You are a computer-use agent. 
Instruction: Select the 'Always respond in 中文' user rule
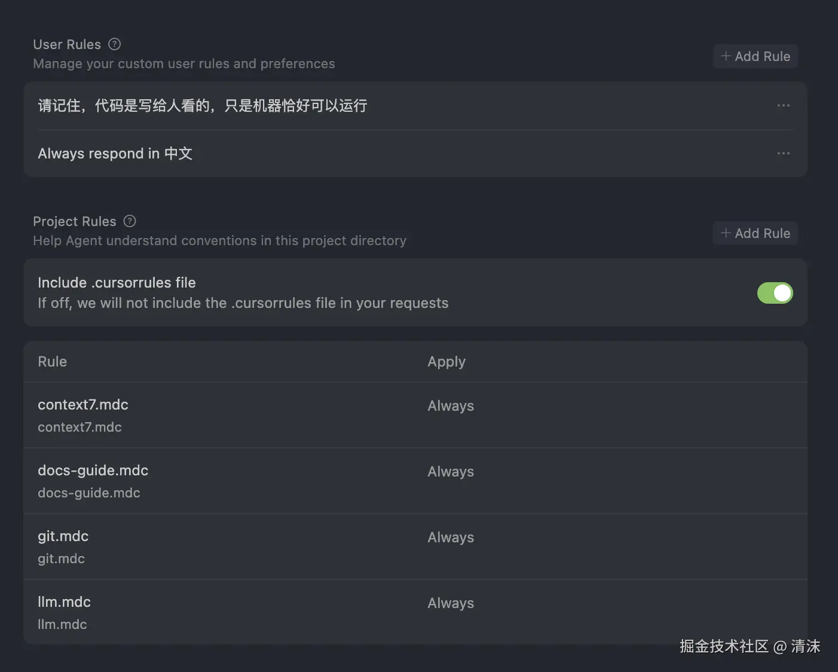click(x=115, y=154)
